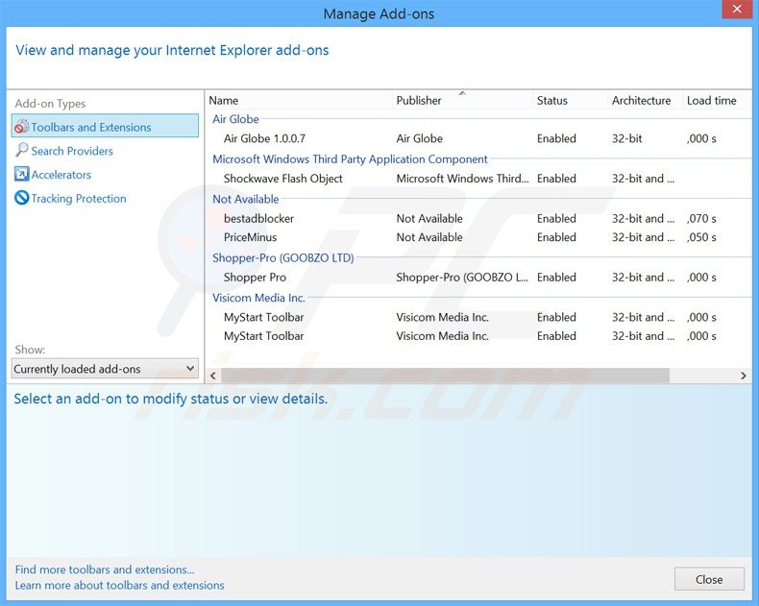Image resolution: width=759 pixels, height=606 pixels.
Task: Open the 'Currently loaded add-ons' dropdown
Action: click(105, 369)
